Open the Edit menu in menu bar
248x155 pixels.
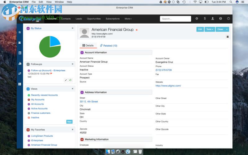pos(41,2)
